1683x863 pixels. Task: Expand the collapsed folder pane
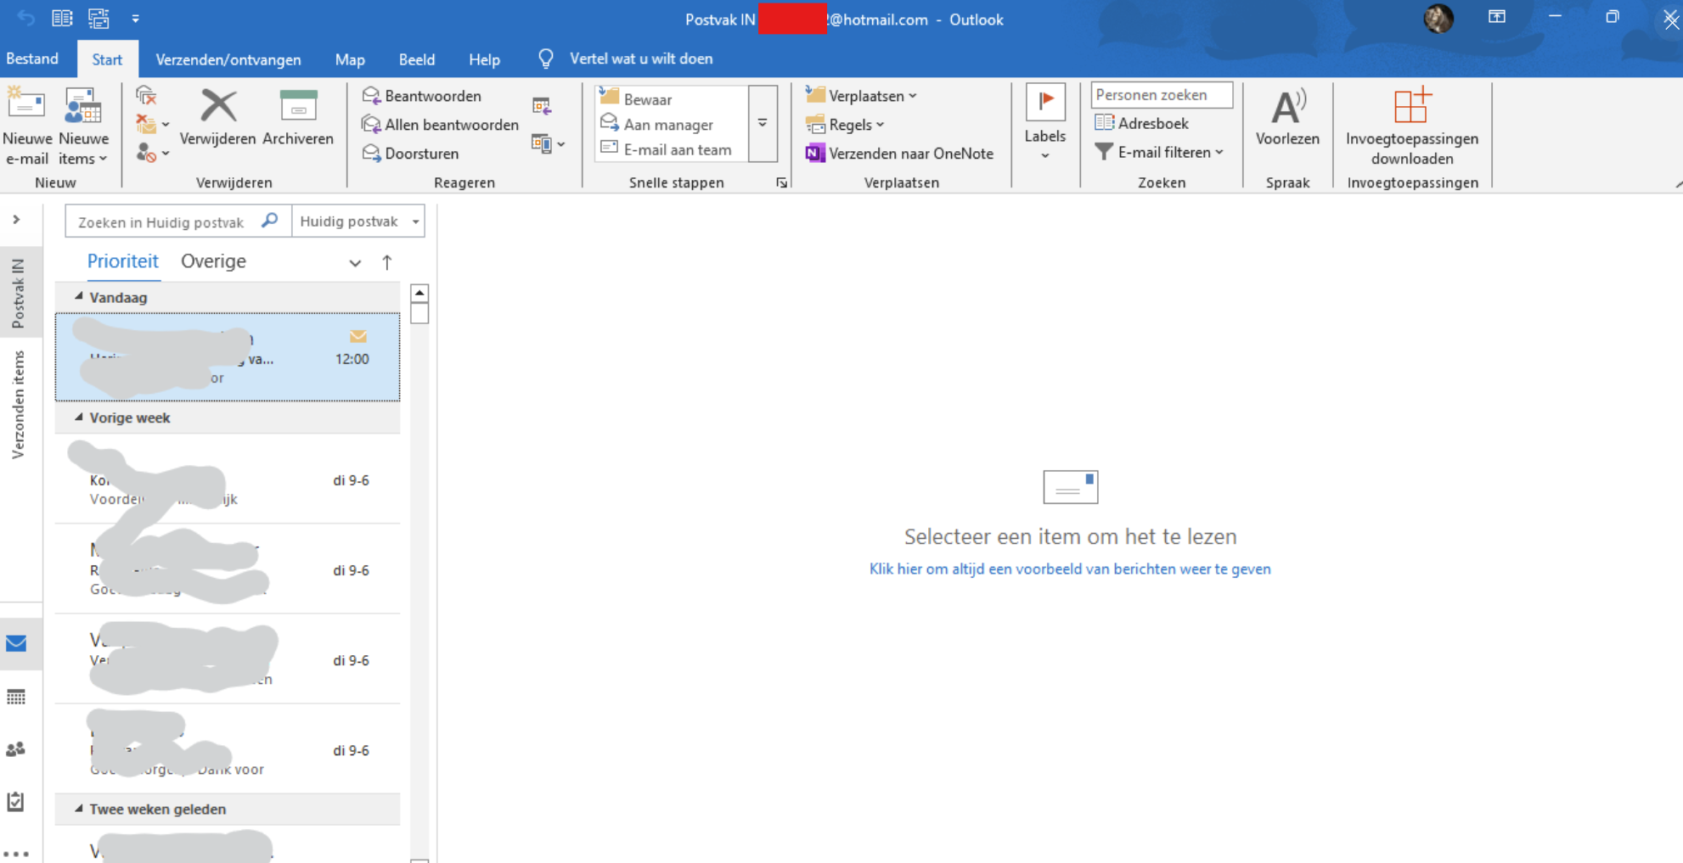(x=16, y=220)
